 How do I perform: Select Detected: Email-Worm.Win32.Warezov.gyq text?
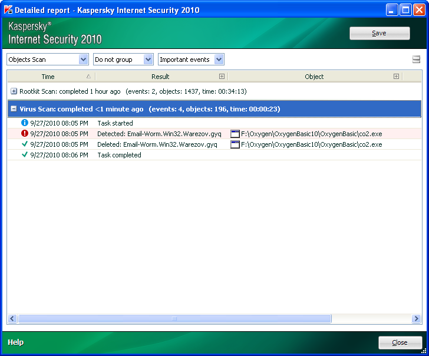click(159, 134)
